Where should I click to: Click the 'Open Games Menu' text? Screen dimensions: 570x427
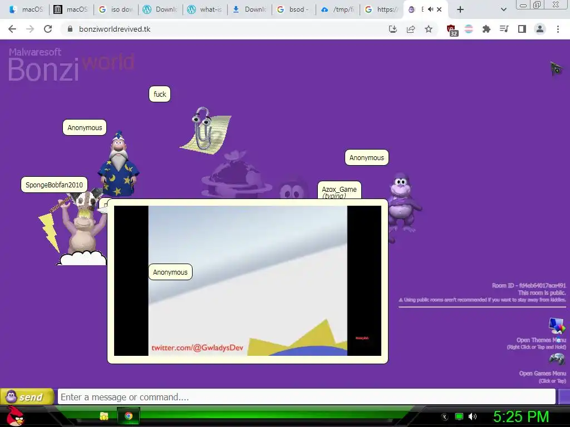point(542,374)
